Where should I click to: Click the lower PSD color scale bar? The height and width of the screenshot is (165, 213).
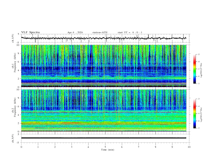pos(194,114)
